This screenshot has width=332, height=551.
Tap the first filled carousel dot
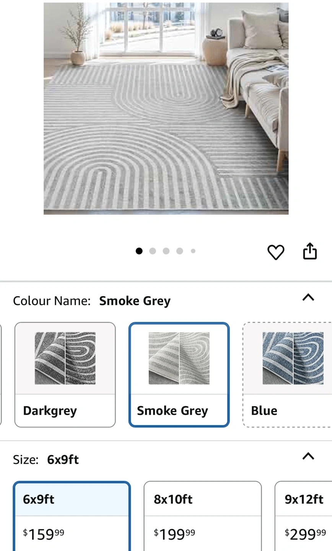(x=139, y=251)
